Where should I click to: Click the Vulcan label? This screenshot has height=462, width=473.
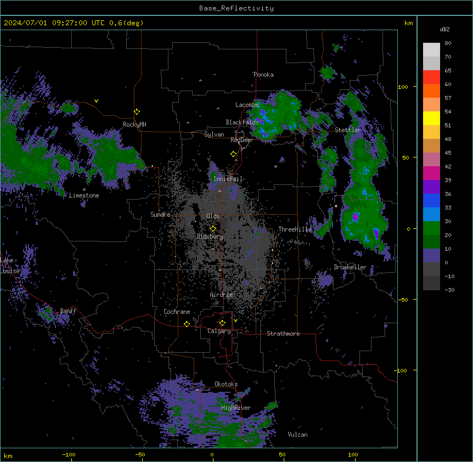coord(298,435)
